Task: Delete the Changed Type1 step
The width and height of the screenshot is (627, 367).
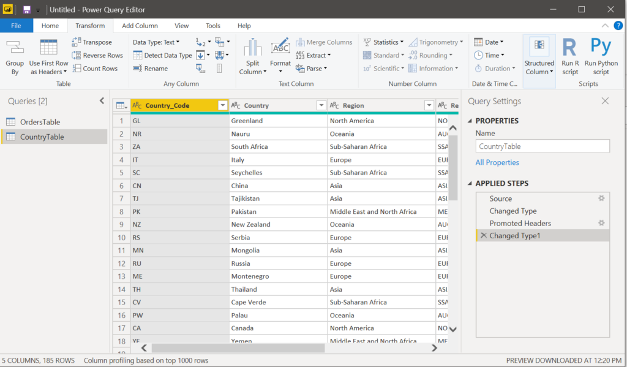Action: [x=483, y=236]
